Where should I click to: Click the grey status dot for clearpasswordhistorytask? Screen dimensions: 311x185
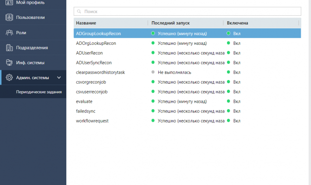point(153,72)
